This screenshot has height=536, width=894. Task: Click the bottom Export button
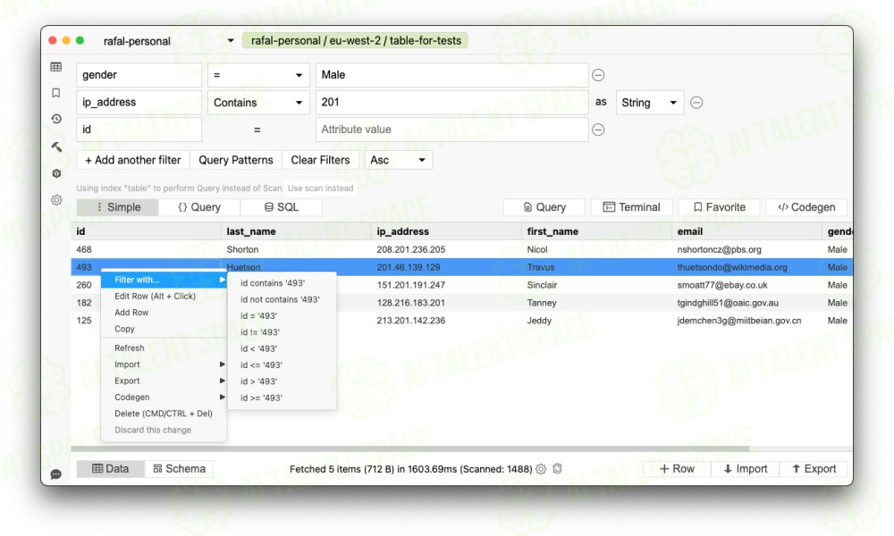tap(814, 469)
